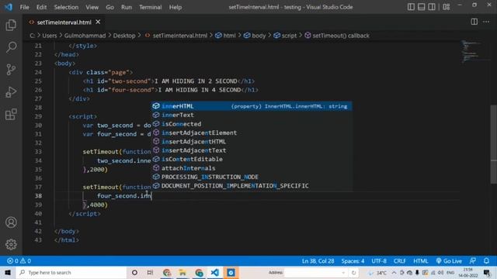The height and width of the screenshot is (279, 497).
Task: Open the Windows Start button
Action: click(8, 272)
